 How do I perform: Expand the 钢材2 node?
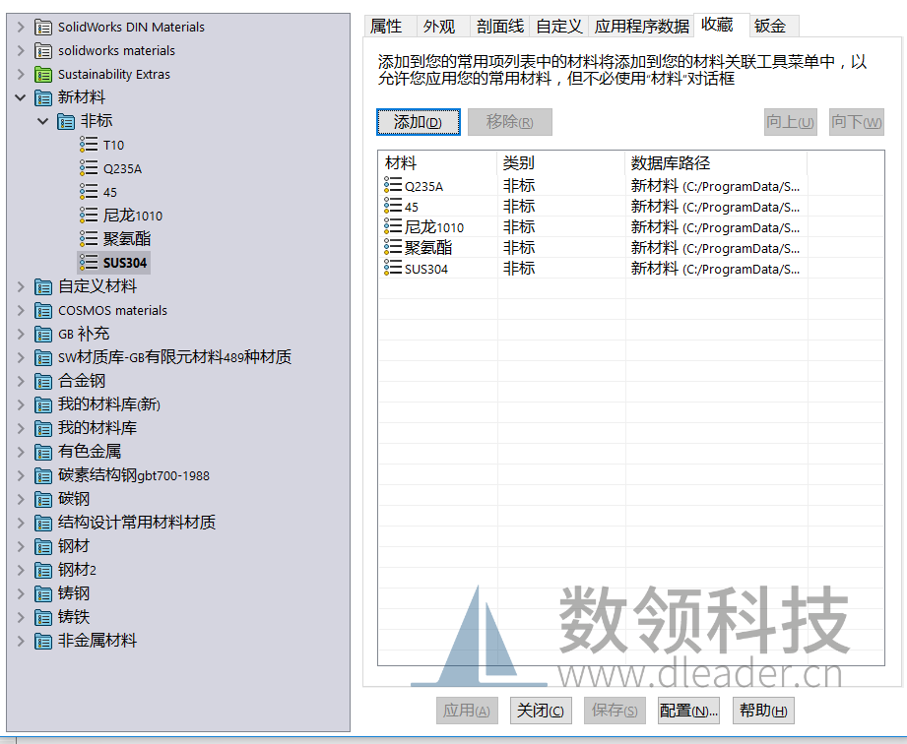21,570
